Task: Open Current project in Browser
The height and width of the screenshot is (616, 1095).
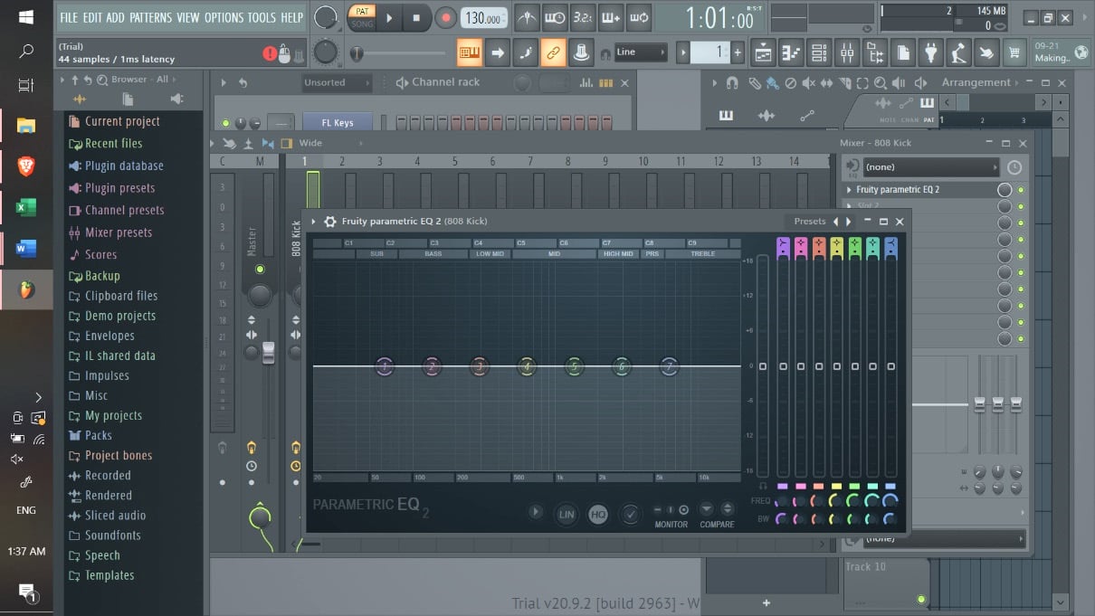Action: 122,121
